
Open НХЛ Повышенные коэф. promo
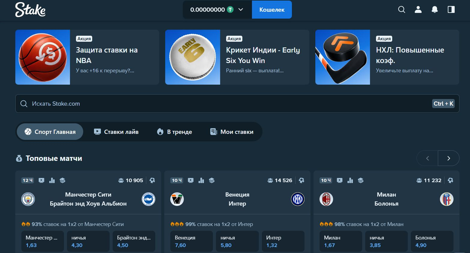point(387,57)
